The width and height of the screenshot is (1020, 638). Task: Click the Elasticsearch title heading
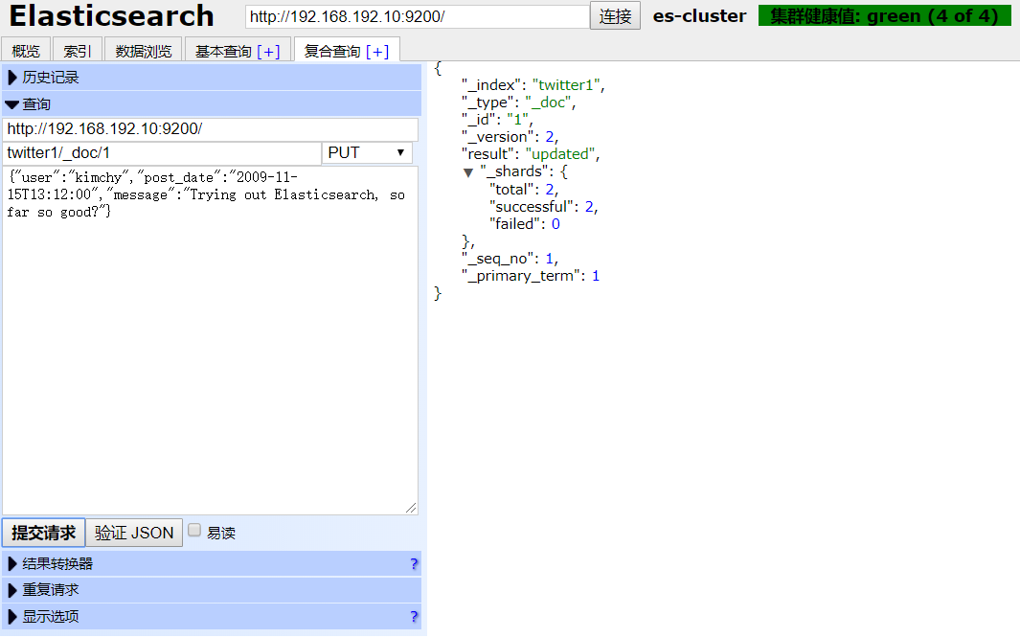click(111, 16)
